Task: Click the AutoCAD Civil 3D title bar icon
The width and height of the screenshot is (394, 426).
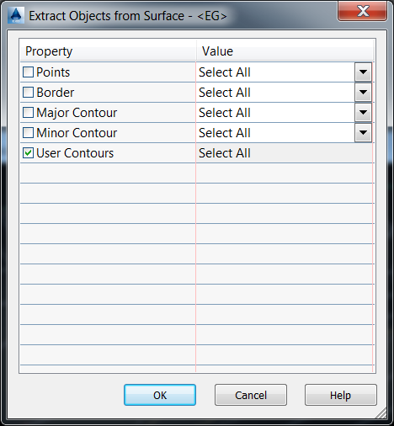Action: tap(16, 15)
